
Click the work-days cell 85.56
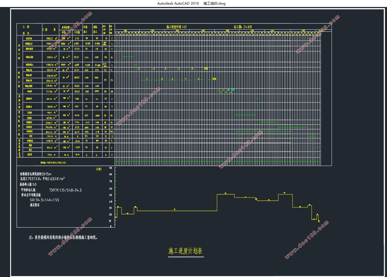(x=77, y=115)
